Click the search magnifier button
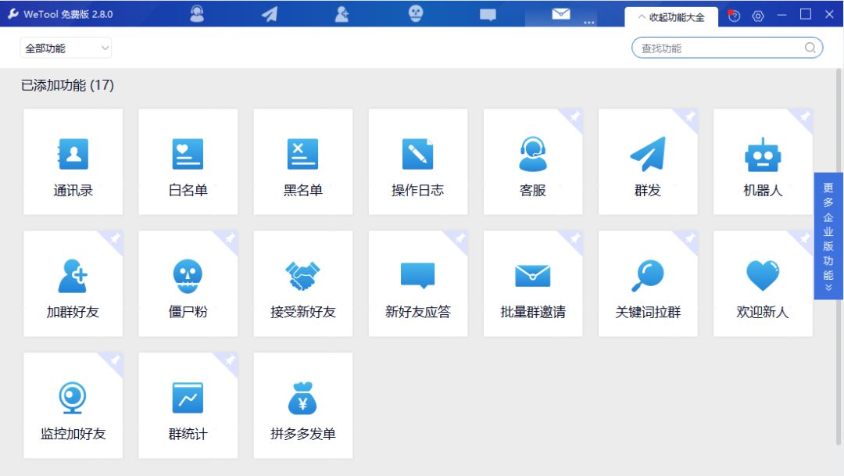844x476 pixels. [810, 48]
